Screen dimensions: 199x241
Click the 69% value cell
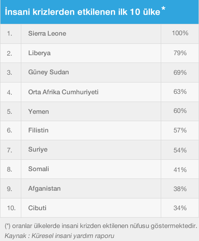180,73
